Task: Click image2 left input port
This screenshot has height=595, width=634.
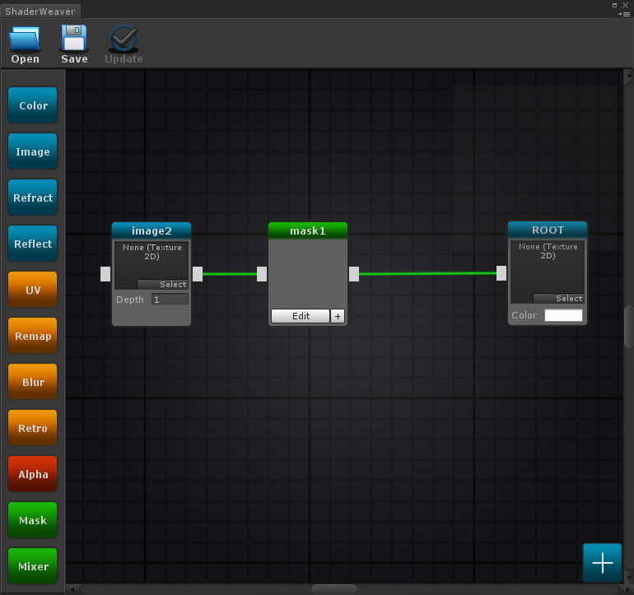Action: point(105,274)
